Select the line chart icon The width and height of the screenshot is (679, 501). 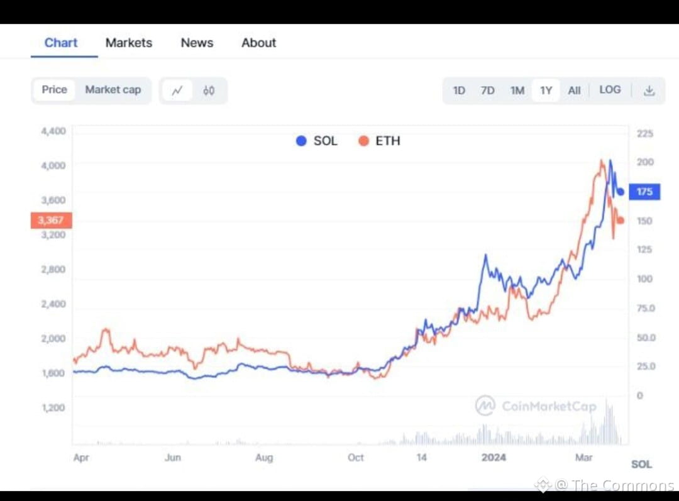177,91
